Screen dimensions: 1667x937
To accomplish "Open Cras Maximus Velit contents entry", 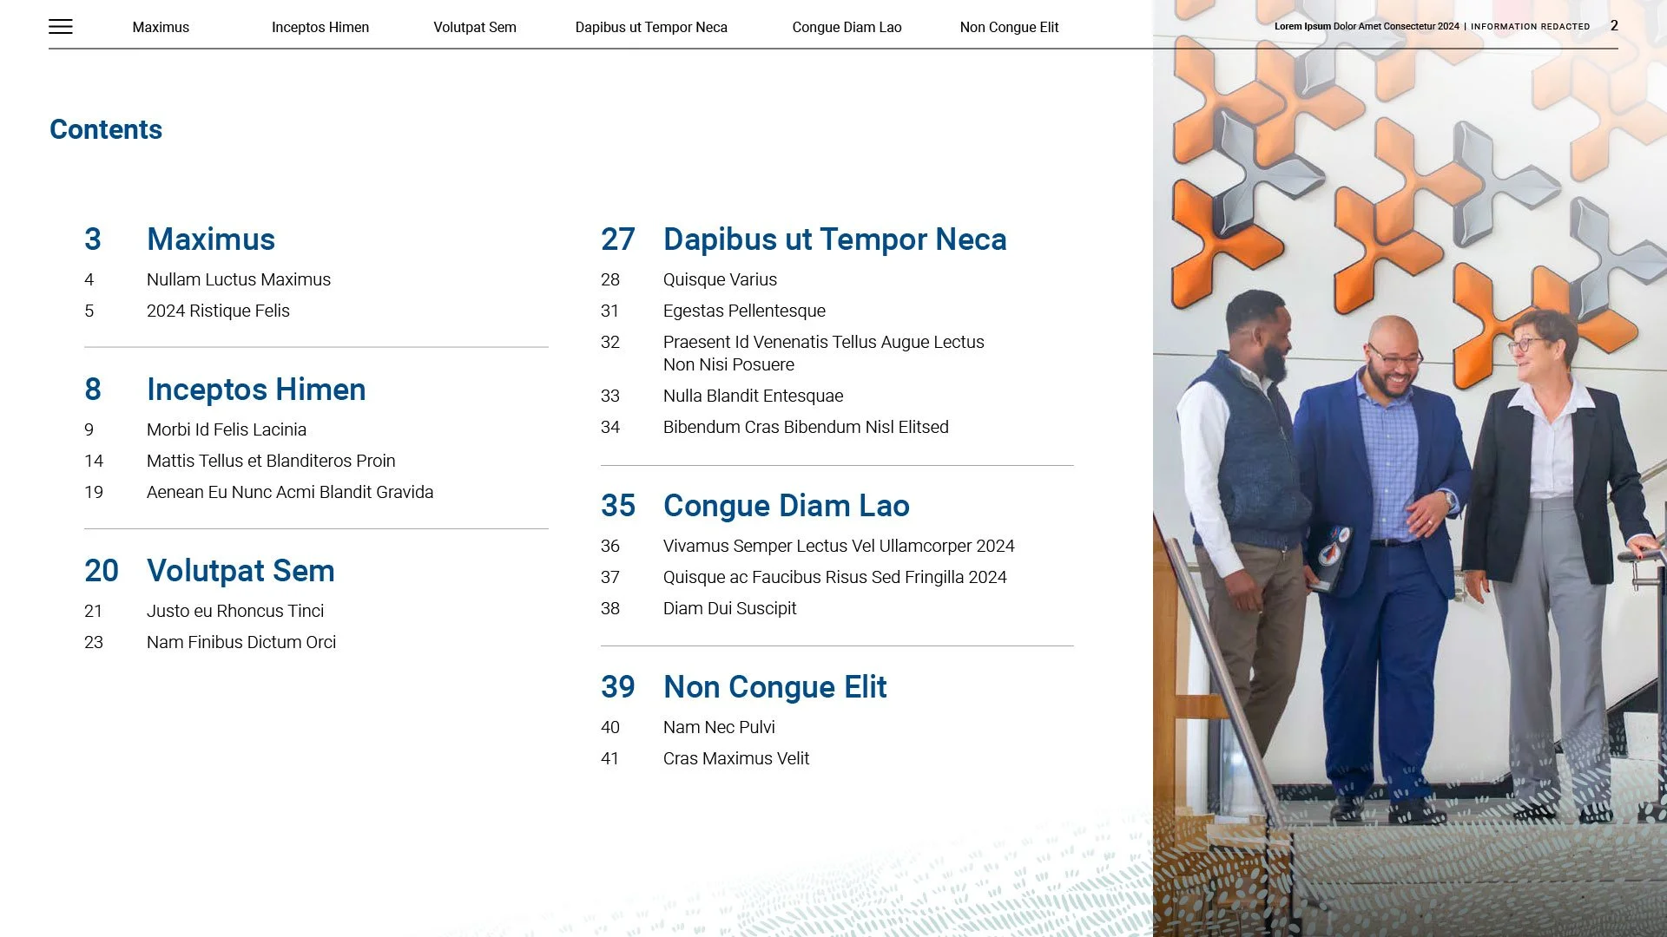I will [735, 758].
